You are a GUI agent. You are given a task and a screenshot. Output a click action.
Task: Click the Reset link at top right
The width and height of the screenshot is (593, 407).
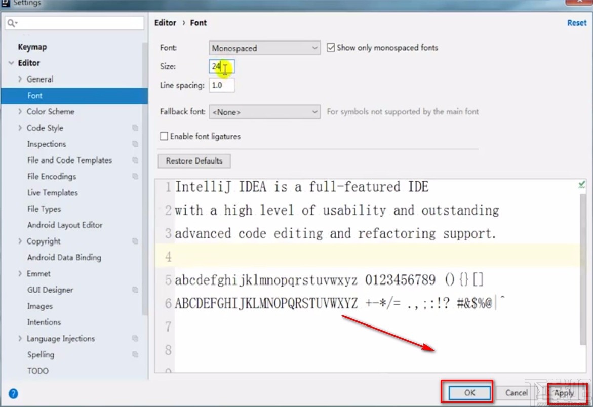[577, 23]
